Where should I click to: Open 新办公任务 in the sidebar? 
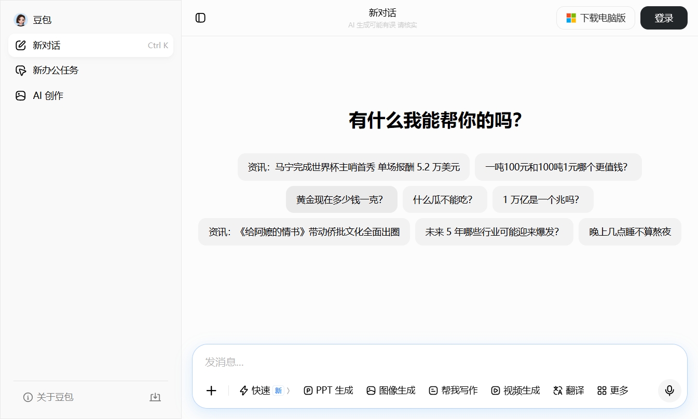click(x=91, y=70)
